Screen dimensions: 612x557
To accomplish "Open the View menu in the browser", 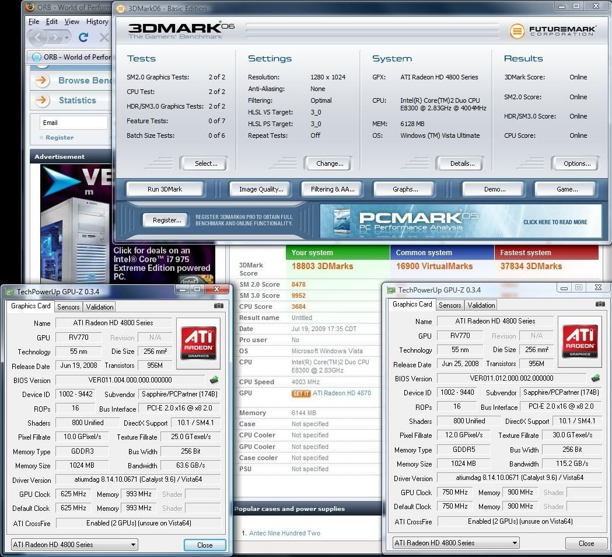I will point(72,22).
